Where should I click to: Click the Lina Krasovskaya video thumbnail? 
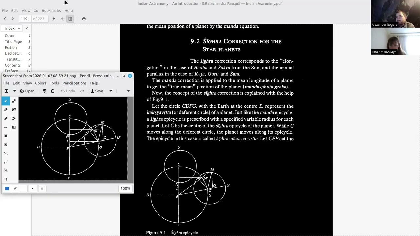[x=395, y=41]
